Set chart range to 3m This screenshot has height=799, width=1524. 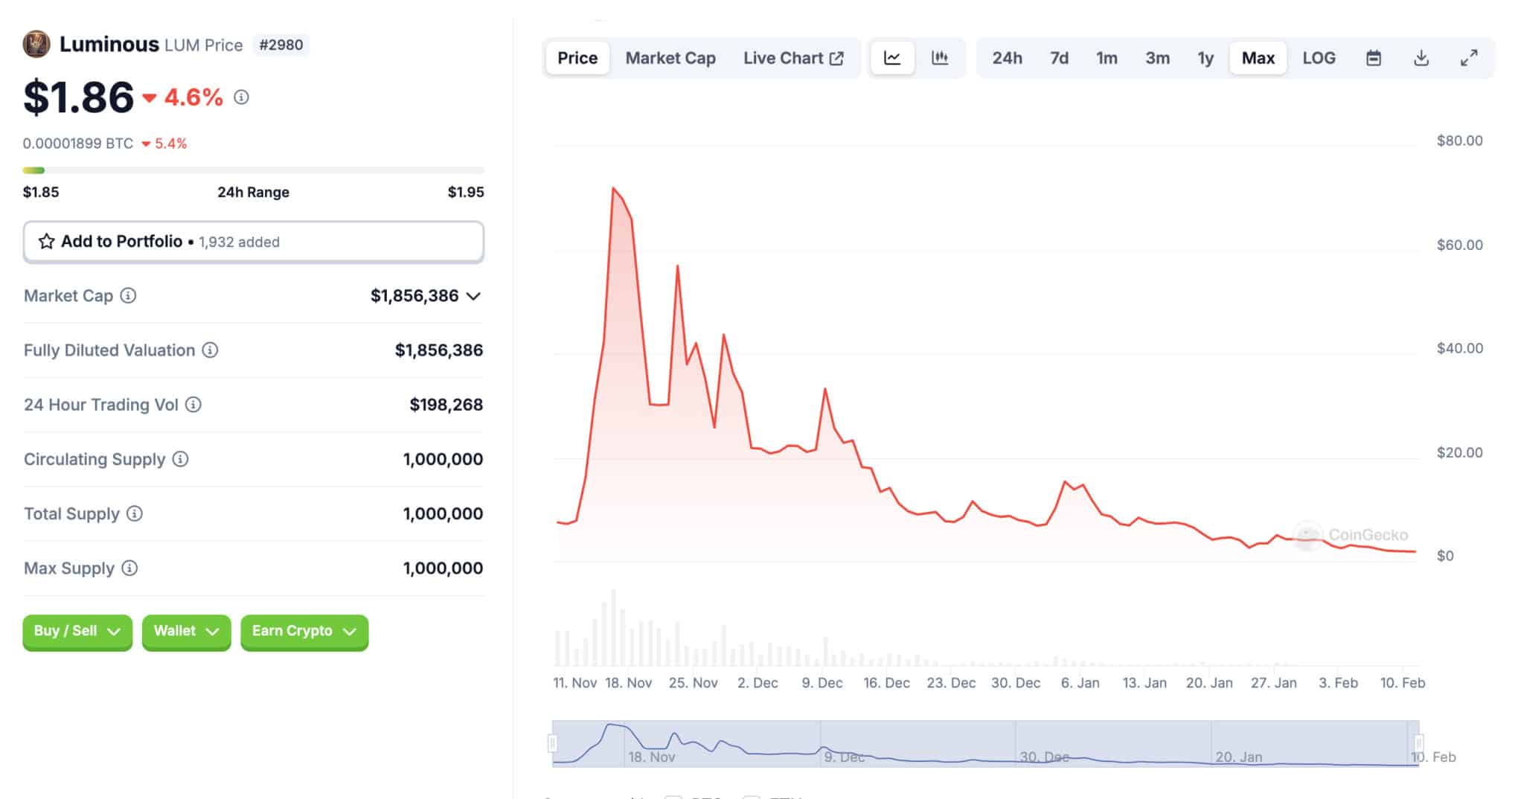tap(1157, 58)
